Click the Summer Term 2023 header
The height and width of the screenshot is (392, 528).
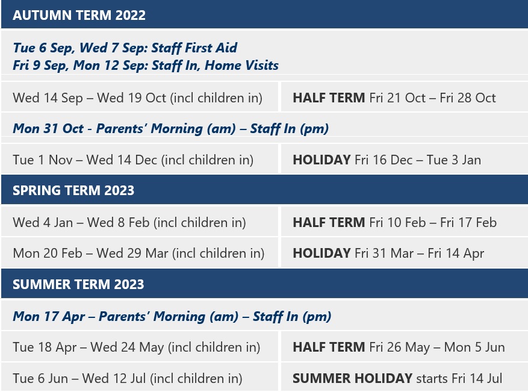tap(78, 284)
